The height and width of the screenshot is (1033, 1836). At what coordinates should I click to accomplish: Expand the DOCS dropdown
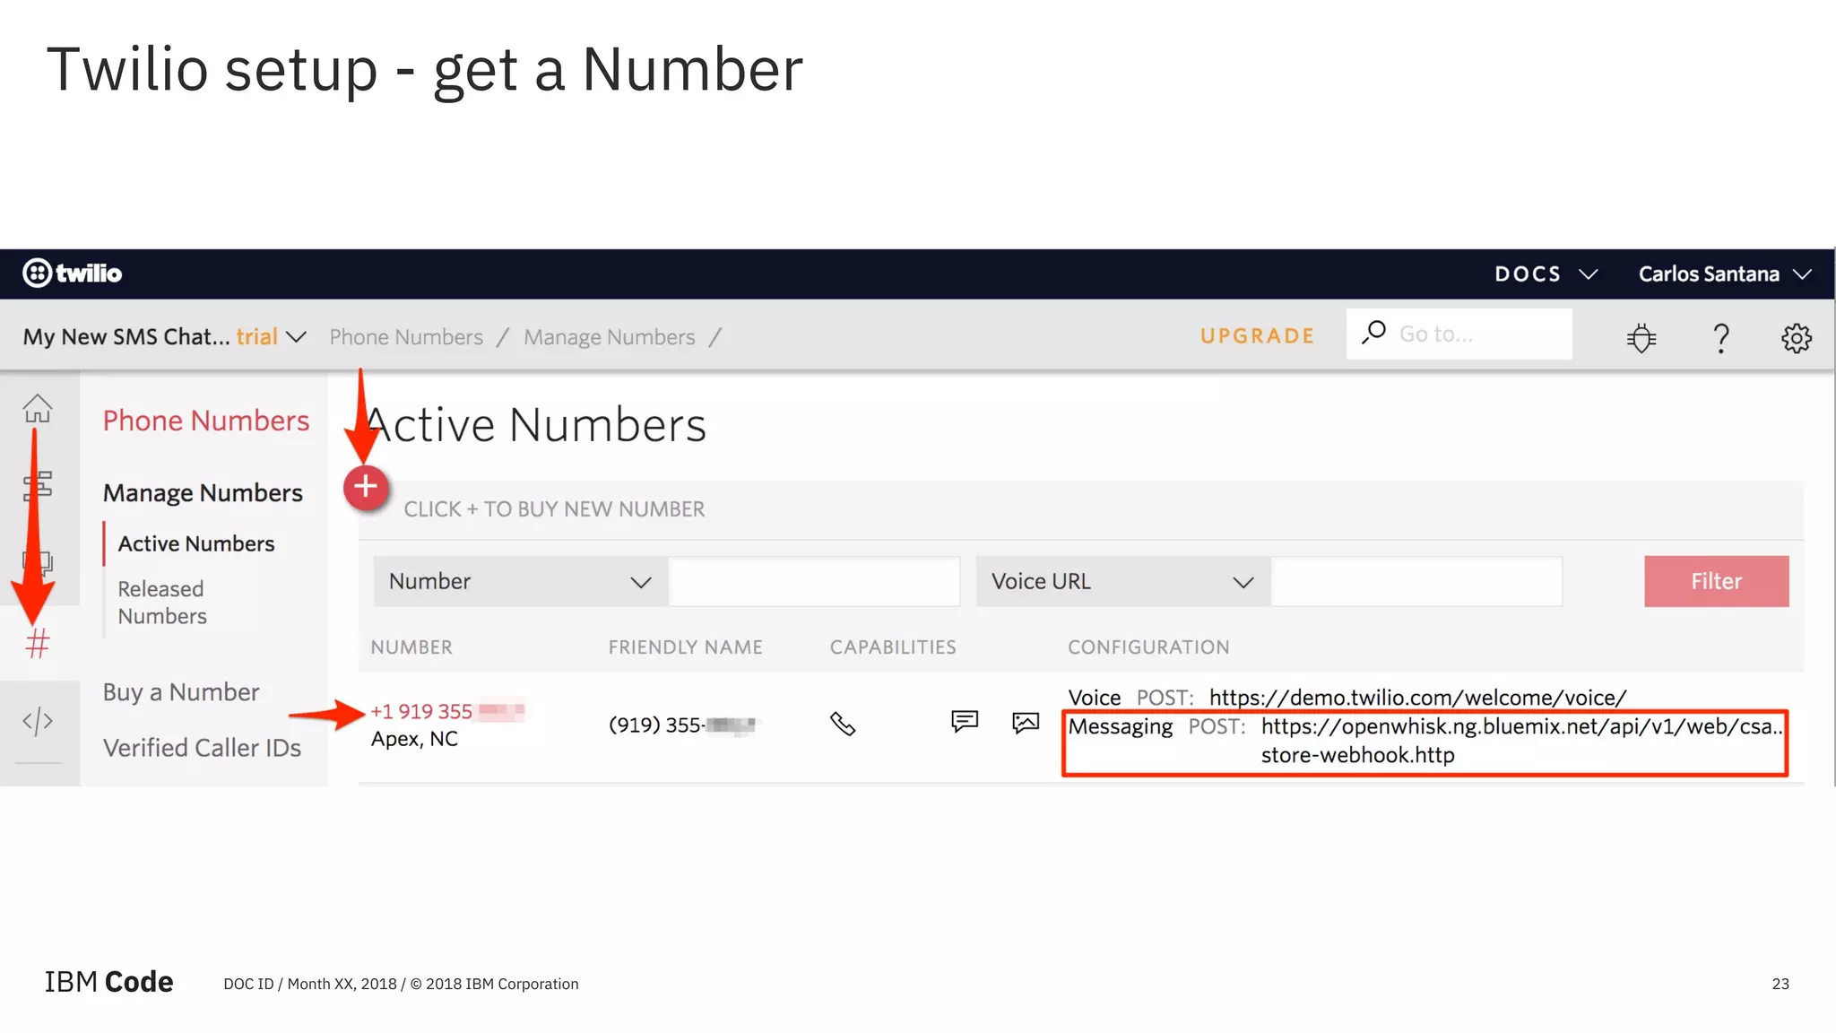point(1546,273)
